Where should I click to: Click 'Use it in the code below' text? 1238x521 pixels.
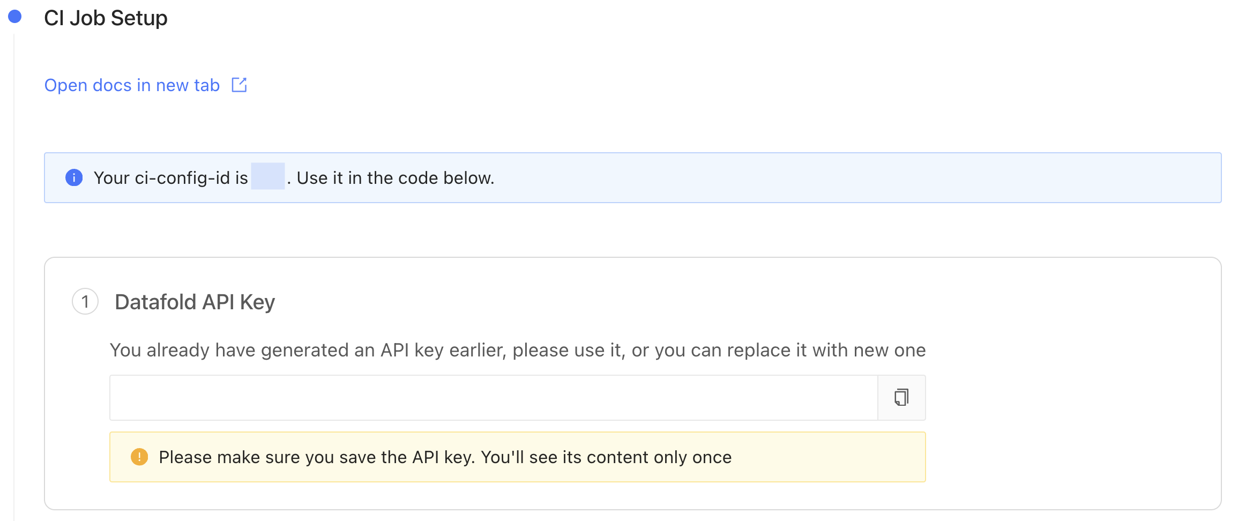(x=395, y=178)
